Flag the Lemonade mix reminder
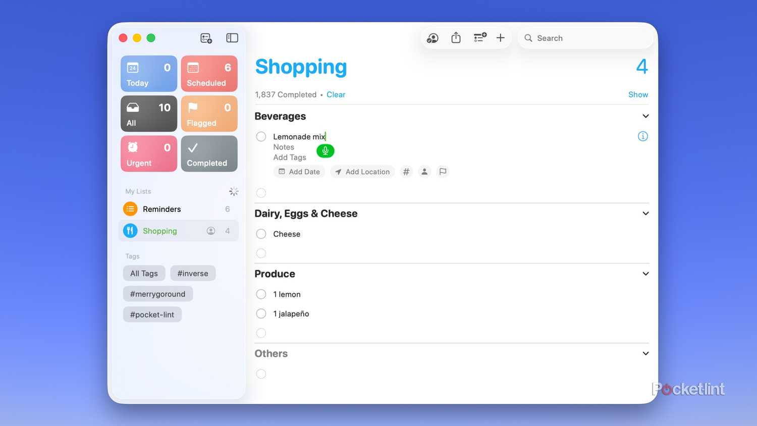 coord(443,172)
